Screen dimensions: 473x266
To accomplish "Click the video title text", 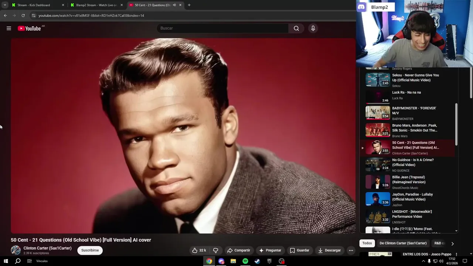I will pos(81,240).
